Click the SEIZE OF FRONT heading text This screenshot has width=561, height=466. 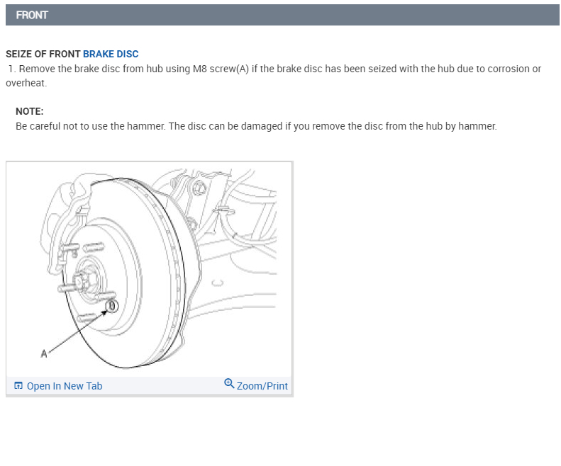point(43,54)
